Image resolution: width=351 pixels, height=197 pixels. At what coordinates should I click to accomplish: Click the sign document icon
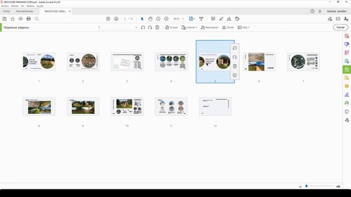229,19
